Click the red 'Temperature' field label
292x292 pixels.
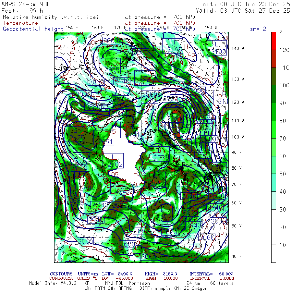click(x=20, y=23)
